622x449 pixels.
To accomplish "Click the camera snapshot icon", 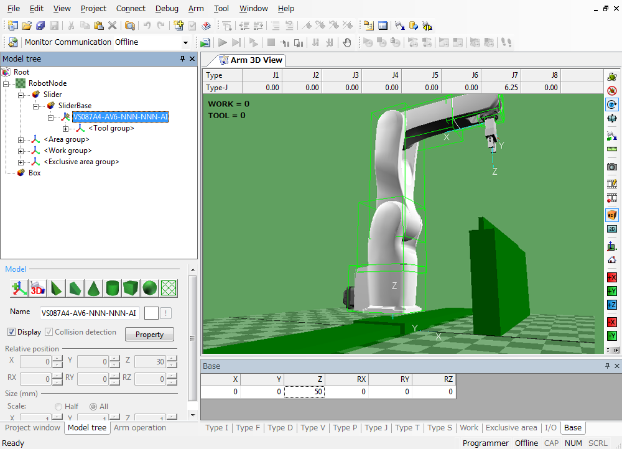I will pos(612,167).
